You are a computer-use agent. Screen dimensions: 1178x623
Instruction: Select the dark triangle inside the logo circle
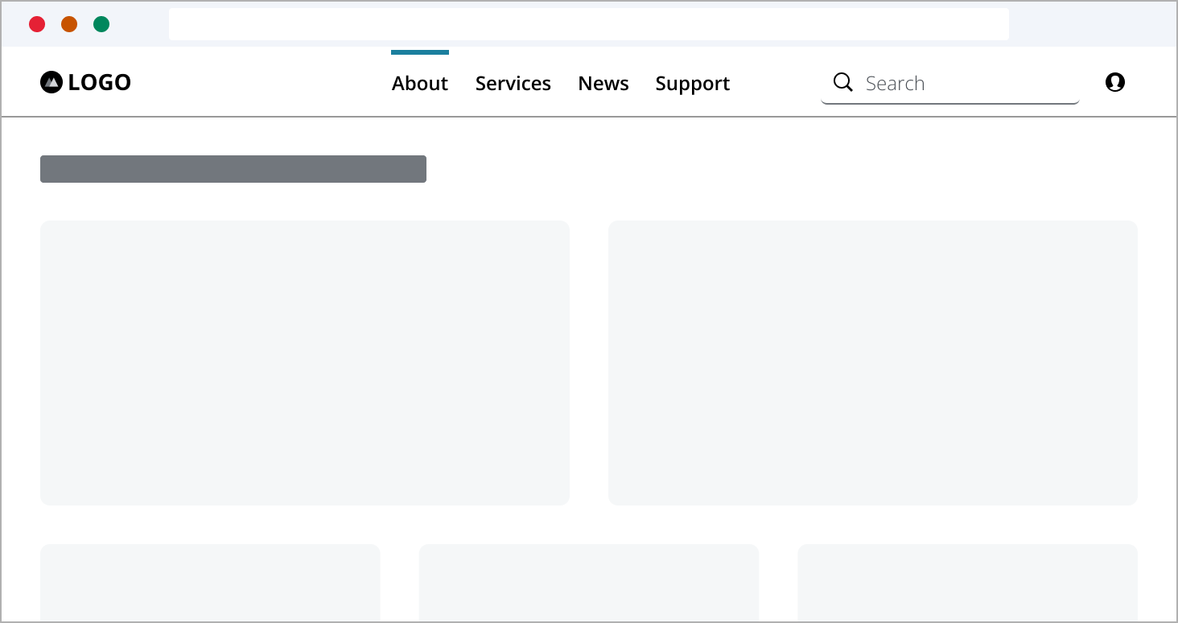click(x=51, y=81)
